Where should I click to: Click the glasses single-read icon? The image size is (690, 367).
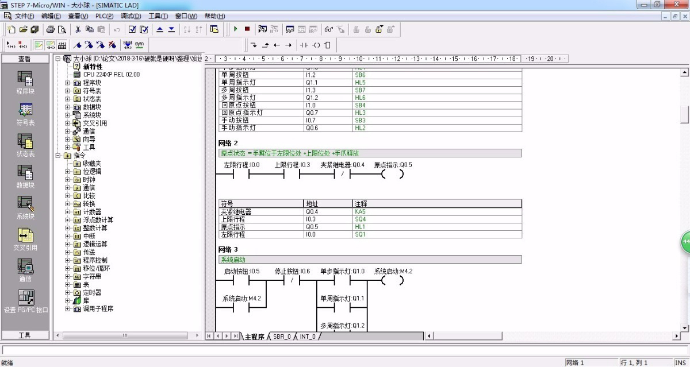point(328,29)
